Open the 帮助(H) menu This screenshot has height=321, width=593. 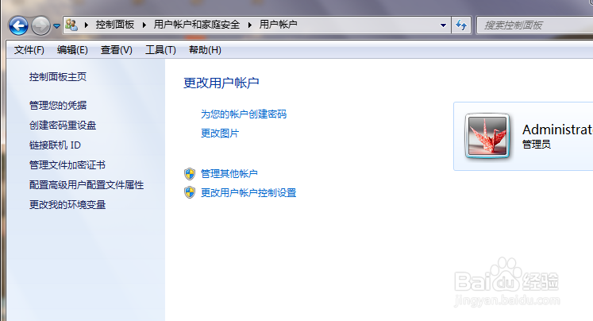pyautogui.click(x=205, y=50)
